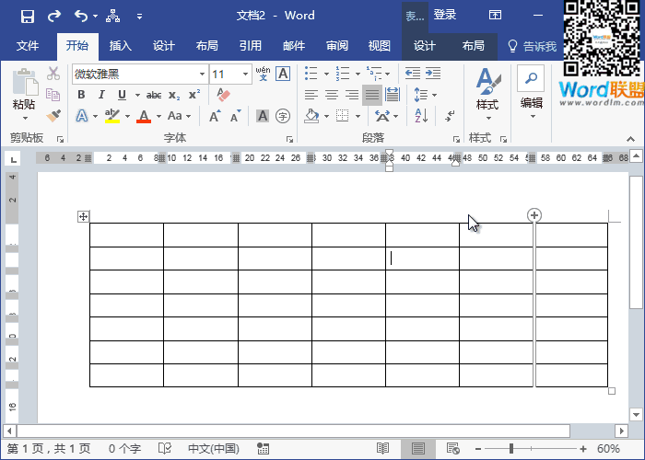Click the 登录 sign-in link

[x=445, y=16]
